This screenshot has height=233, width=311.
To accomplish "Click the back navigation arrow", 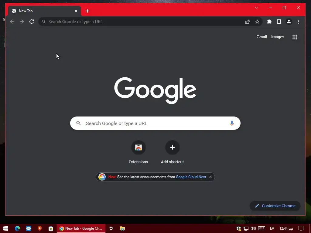I will click(12, 22).
